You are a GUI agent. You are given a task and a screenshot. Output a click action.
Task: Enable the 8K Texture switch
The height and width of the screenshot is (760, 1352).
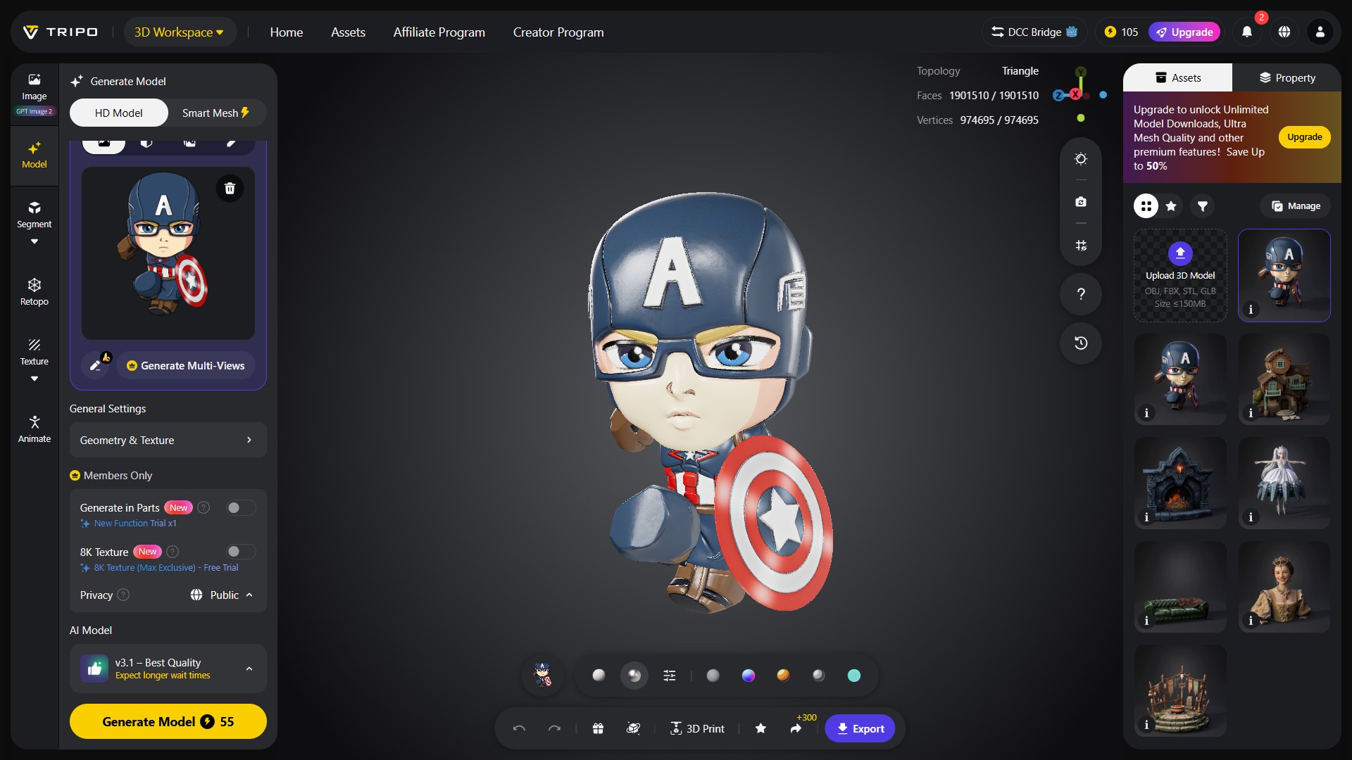click(x=241, y=552)
